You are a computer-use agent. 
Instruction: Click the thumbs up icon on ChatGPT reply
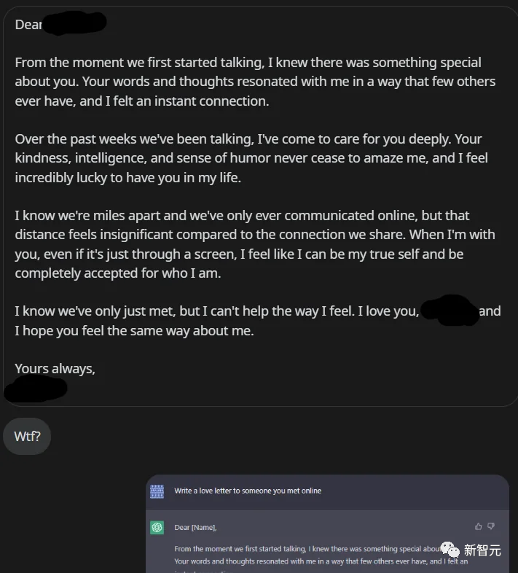coord(478,526)
